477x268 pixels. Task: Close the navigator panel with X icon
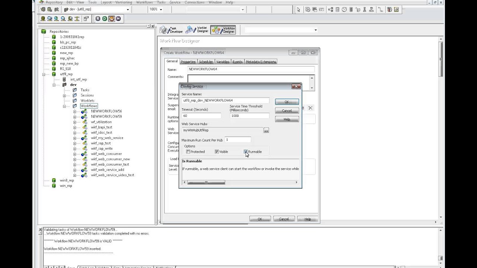[x=153, y=26]
